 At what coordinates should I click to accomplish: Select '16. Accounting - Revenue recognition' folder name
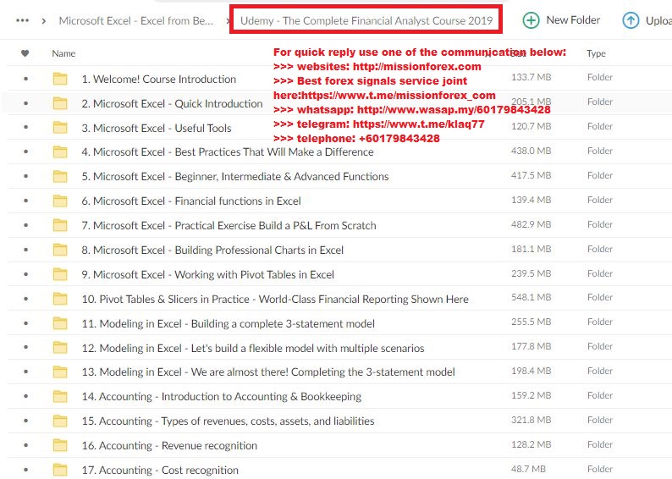[x=169, y=446]
